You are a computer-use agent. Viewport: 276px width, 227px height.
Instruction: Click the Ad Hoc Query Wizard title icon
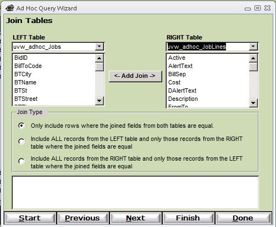tap(10, 8)
